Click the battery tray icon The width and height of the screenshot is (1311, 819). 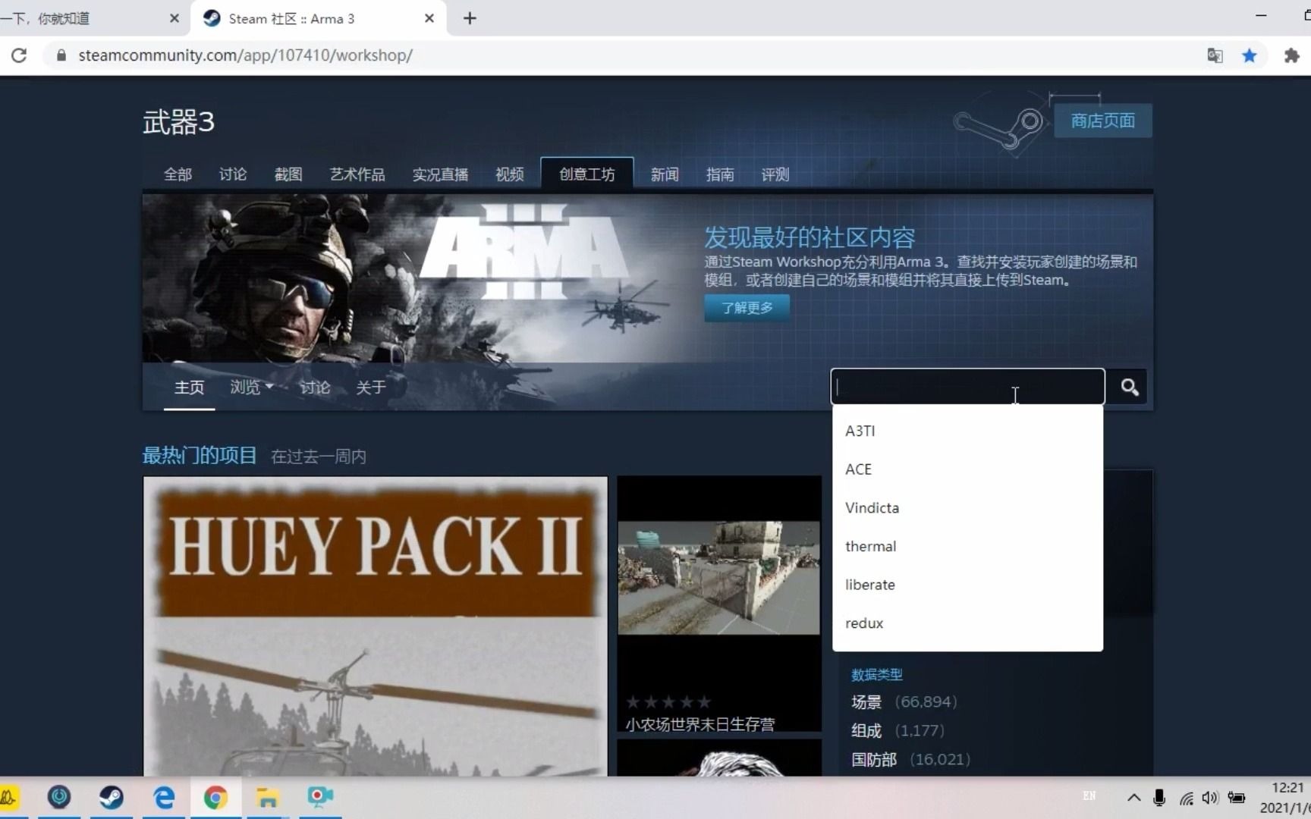tap(1237, 797)
